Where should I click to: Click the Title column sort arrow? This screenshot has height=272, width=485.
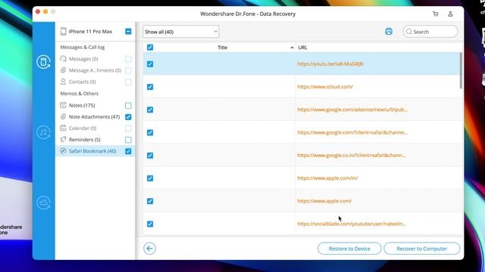click(x=292, y=48)
